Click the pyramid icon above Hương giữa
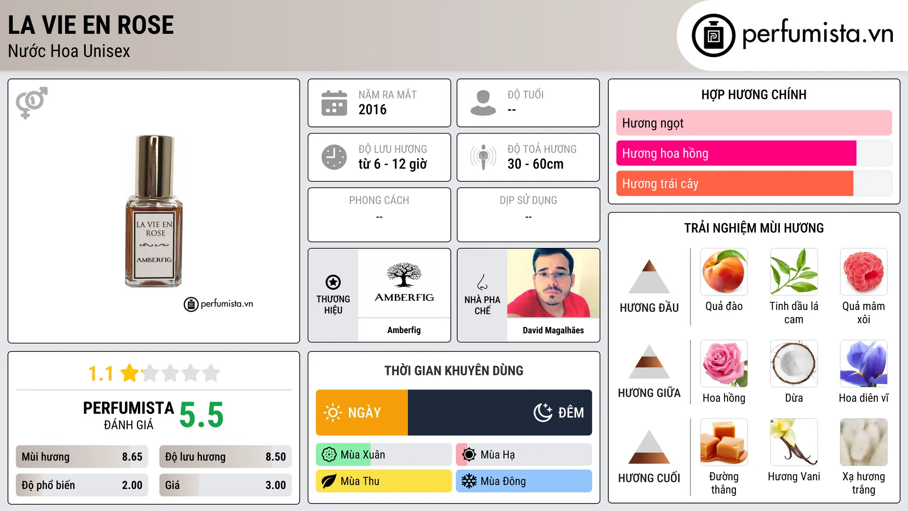908x511 pixels. tap(649, 362)
